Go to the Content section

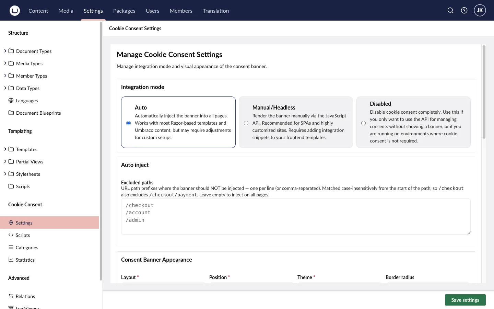(38, 11)
